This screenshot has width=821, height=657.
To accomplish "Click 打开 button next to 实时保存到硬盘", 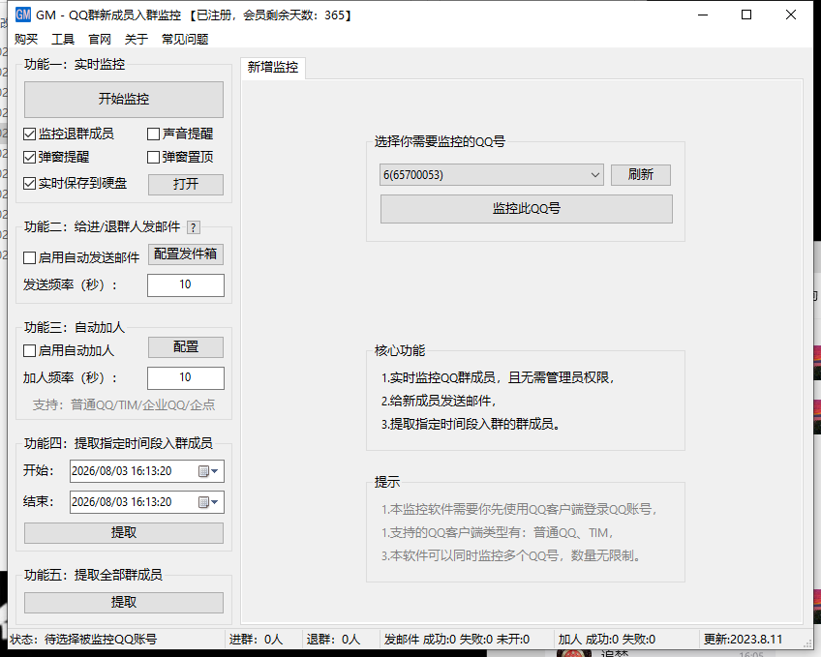I will tap(186, 184).
